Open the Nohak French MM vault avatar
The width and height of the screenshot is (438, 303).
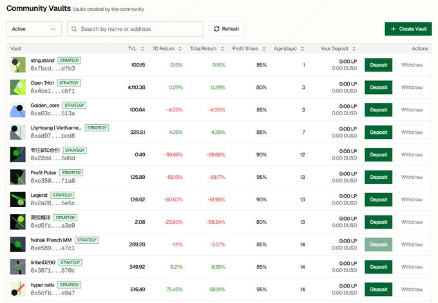(18, 244)
